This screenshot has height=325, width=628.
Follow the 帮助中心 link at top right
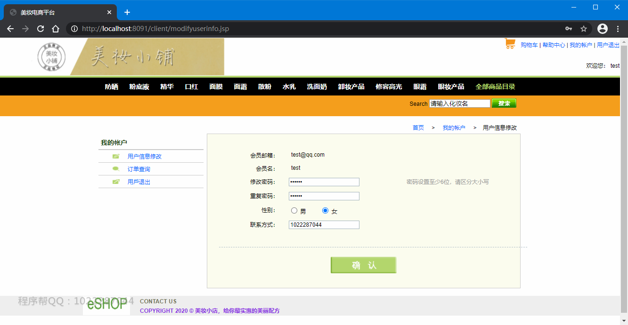tap(554, 45)
